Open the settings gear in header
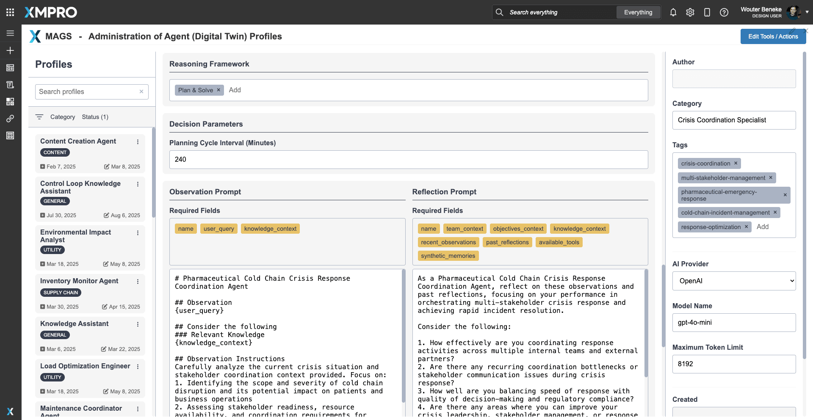This screenshot has width=813, height=420. 690,12
